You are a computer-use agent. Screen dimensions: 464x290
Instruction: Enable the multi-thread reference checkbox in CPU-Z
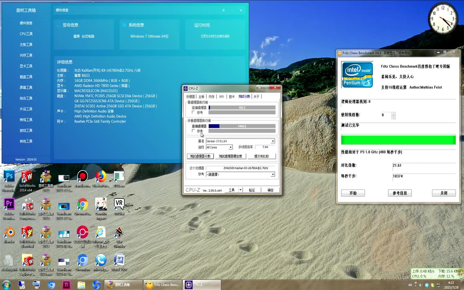pyautogui.click(x=193, y=131)
